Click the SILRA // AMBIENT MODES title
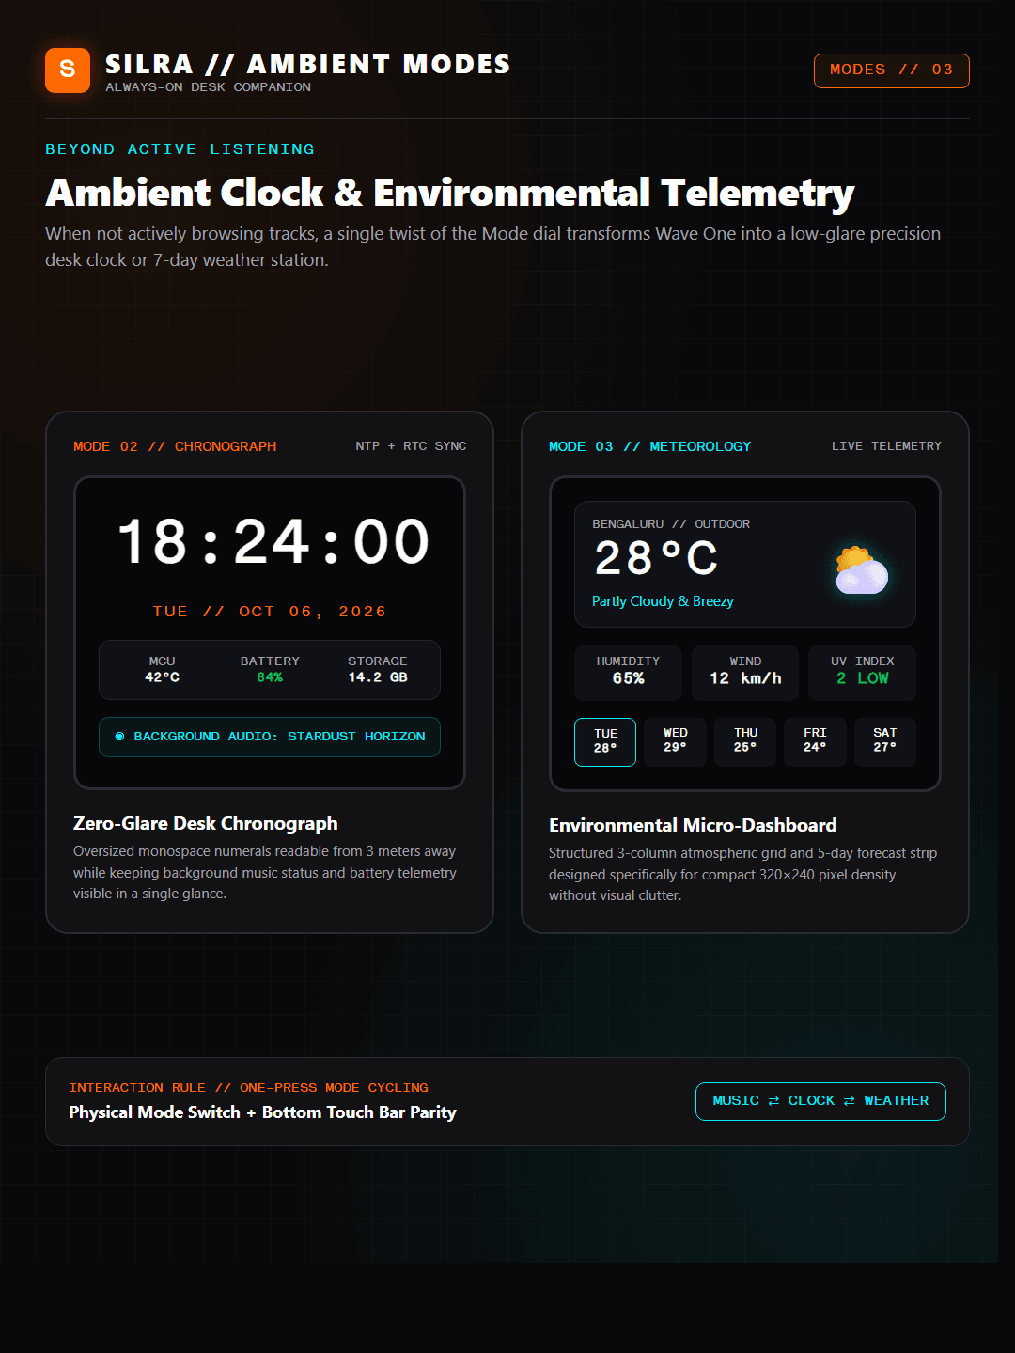 point(308,64)
